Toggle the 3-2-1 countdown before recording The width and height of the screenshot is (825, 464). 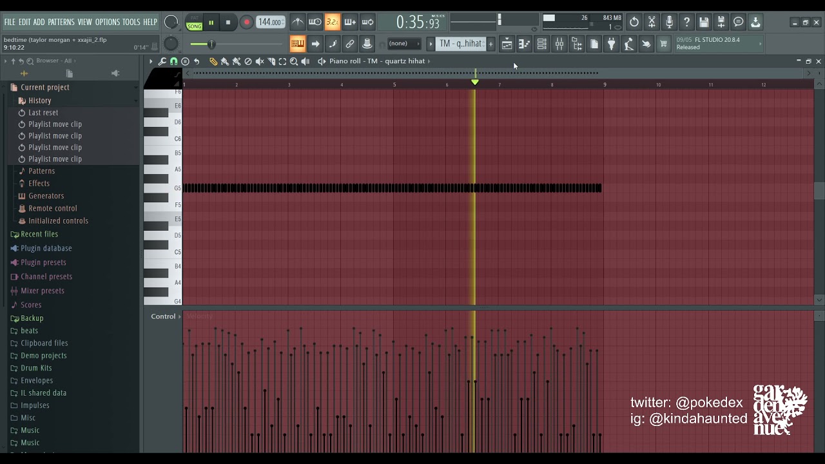point(332,23)
